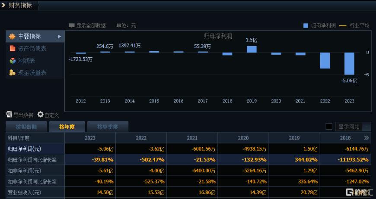This screenshot has height=199, width=376.
Task: Open the 资产负债表 menu item
Action: coord(35,49)
